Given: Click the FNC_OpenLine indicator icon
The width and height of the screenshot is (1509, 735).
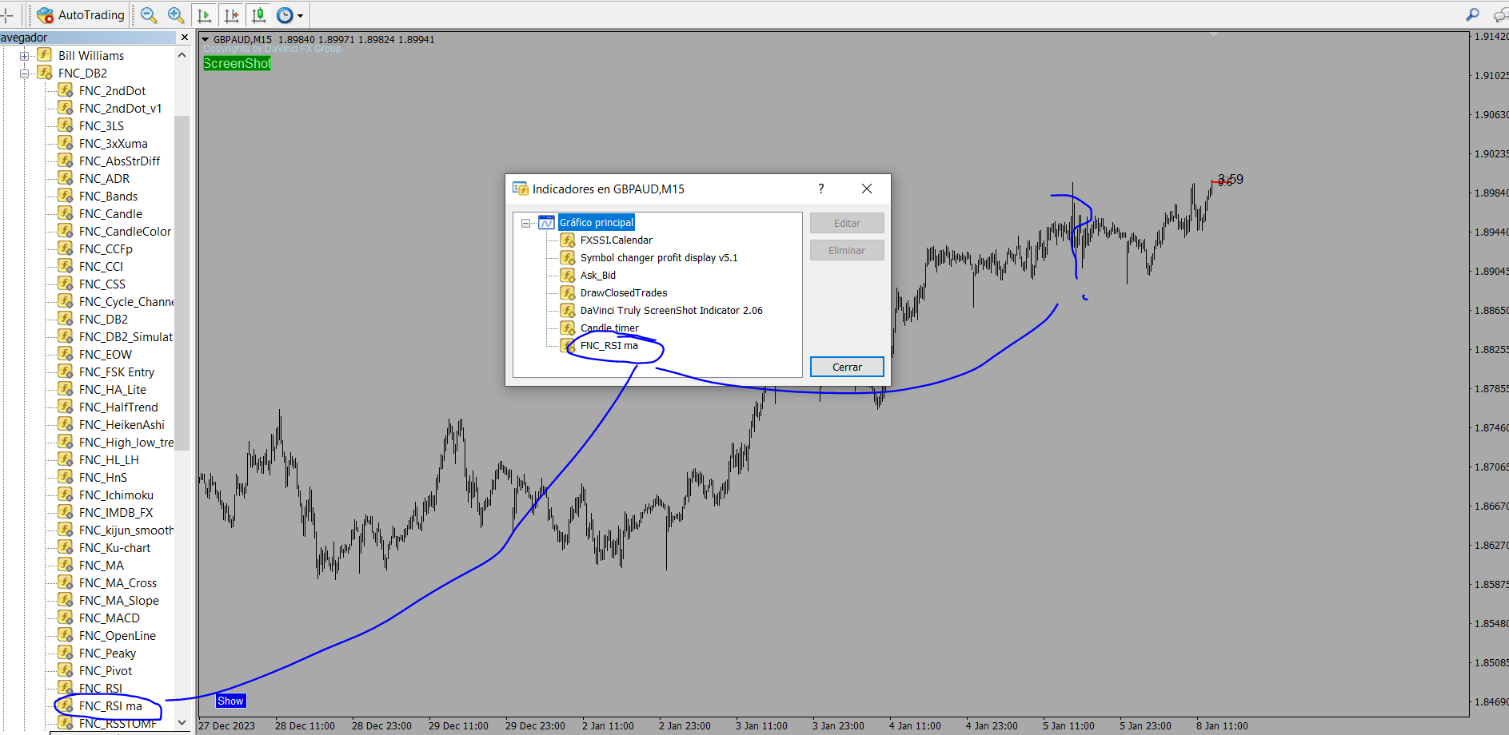Looking at the screenshot, I should click(66, 635).
